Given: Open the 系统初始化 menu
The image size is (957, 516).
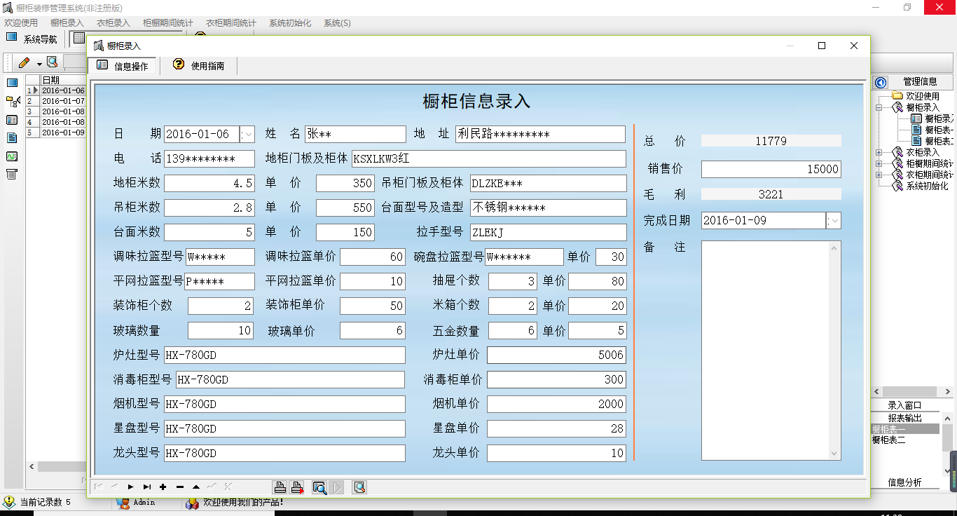Looking at the screenshot, I should click(x=290, y=23).
